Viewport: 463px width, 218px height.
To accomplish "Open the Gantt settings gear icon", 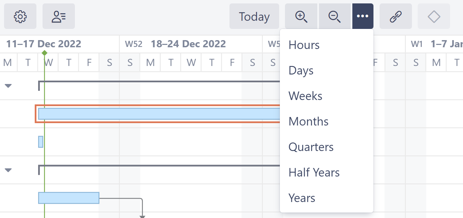I will (20, 16).
